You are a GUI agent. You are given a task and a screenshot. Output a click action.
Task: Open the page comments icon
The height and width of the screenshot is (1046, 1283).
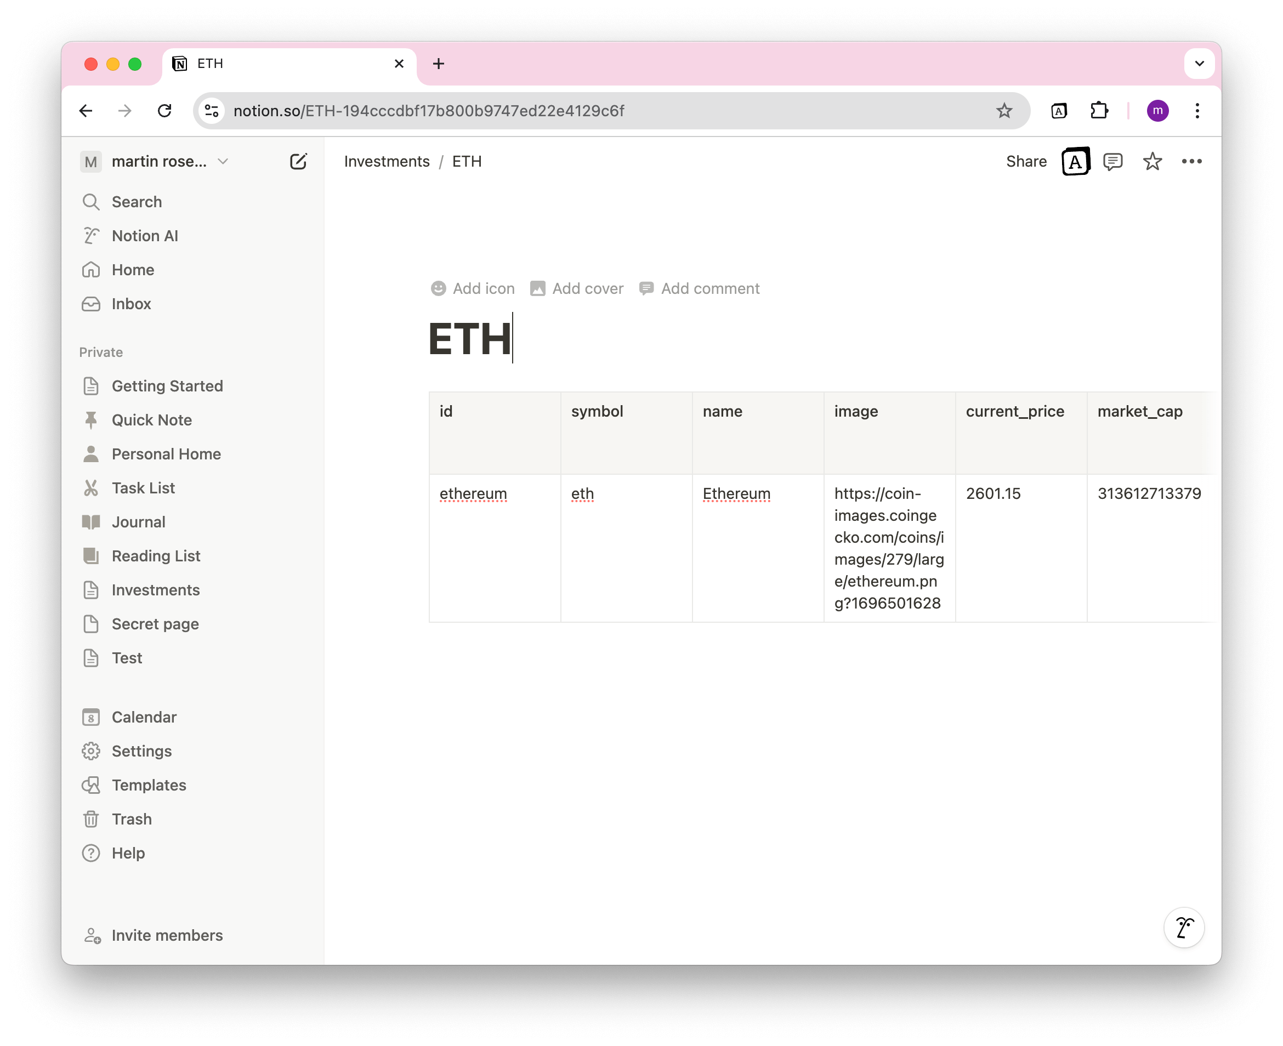(x=1112, y=162)
